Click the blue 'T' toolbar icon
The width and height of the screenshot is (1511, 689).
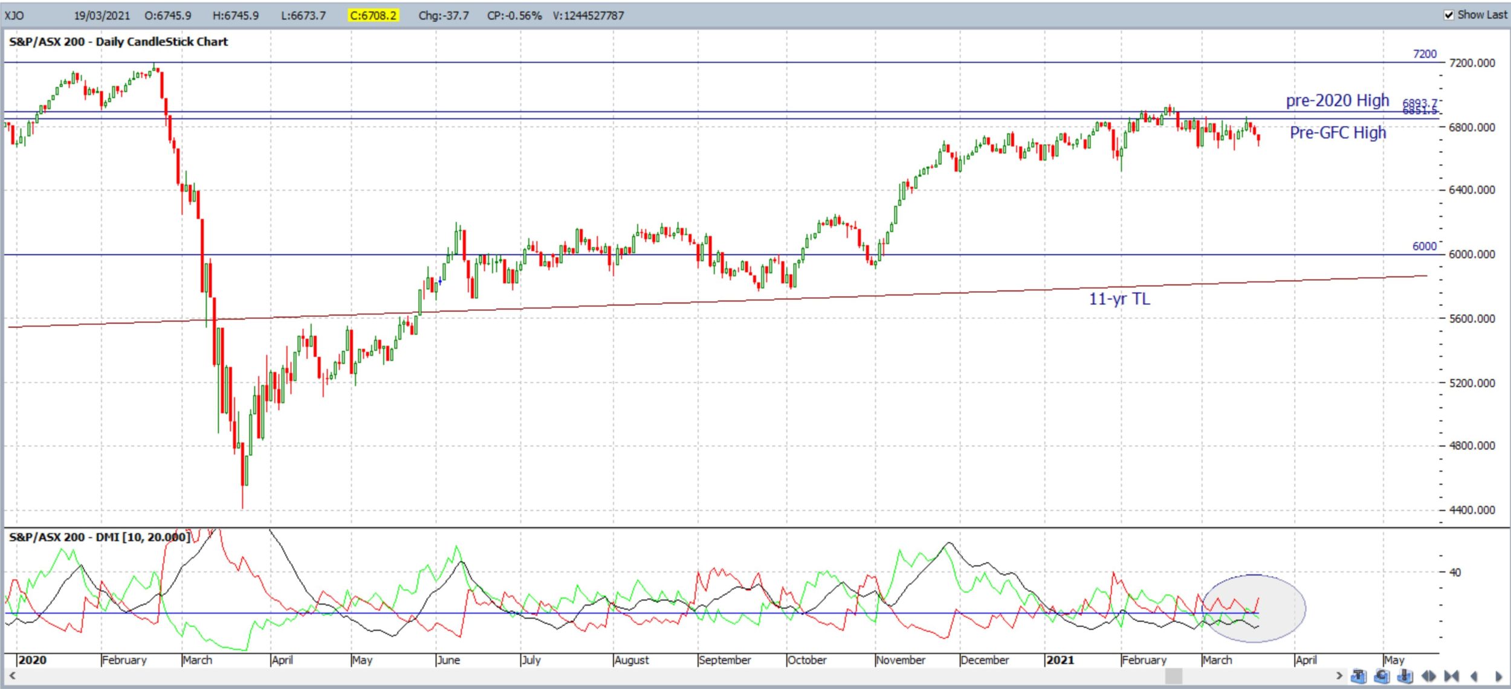click(x=1358, y=676)
